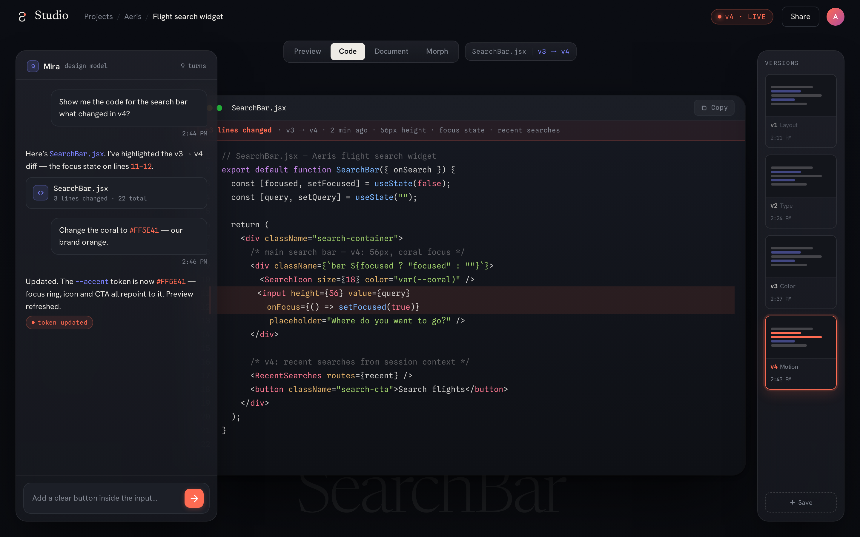Click the Mira design model icon
The width and height of the screenshot is (860, 537).
tap(33, 66)
